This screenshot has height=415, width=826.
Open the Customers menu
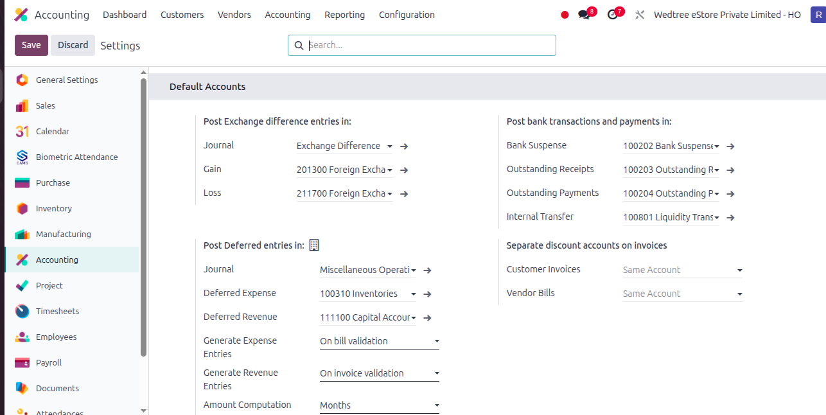tap(182, 15)
